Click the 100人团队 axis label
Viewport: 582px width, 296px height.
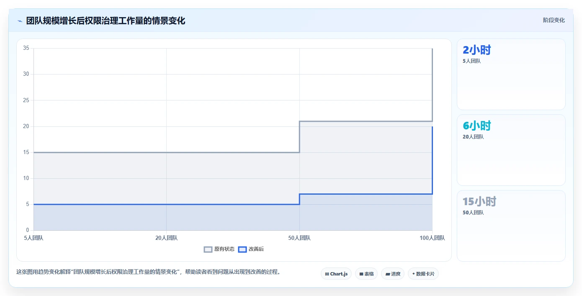pos(432,238)
